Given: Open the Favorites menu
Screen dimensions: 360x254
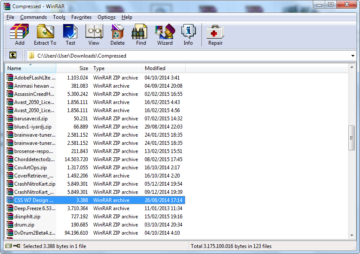Looking at the screenshot, I should point(81,17).
